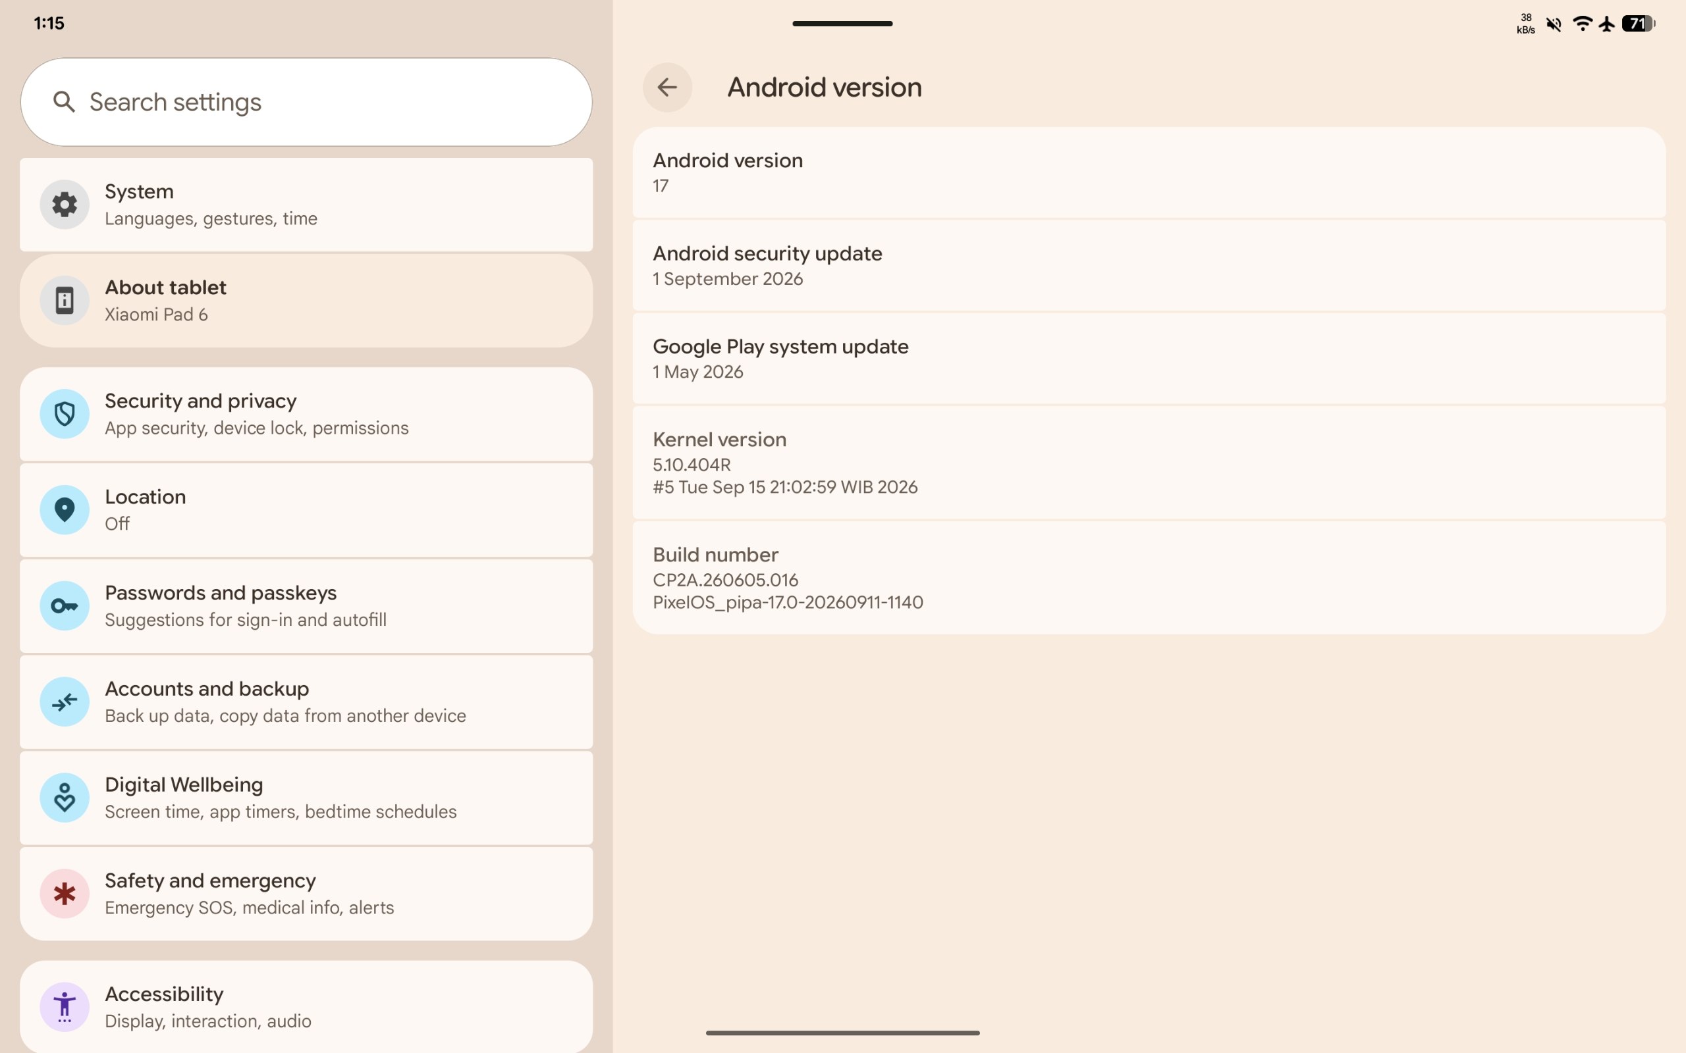Go back using the arrow button
Image resolution: width=1686 pixels, height=1053 pixels.
[x=666, y=87]
